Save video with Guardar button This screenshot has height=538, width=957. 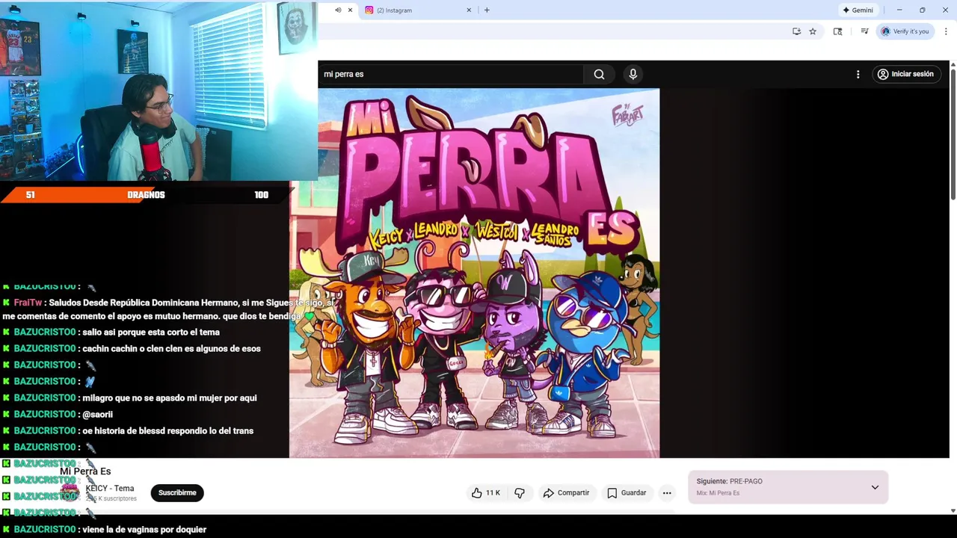coord(627,492)
